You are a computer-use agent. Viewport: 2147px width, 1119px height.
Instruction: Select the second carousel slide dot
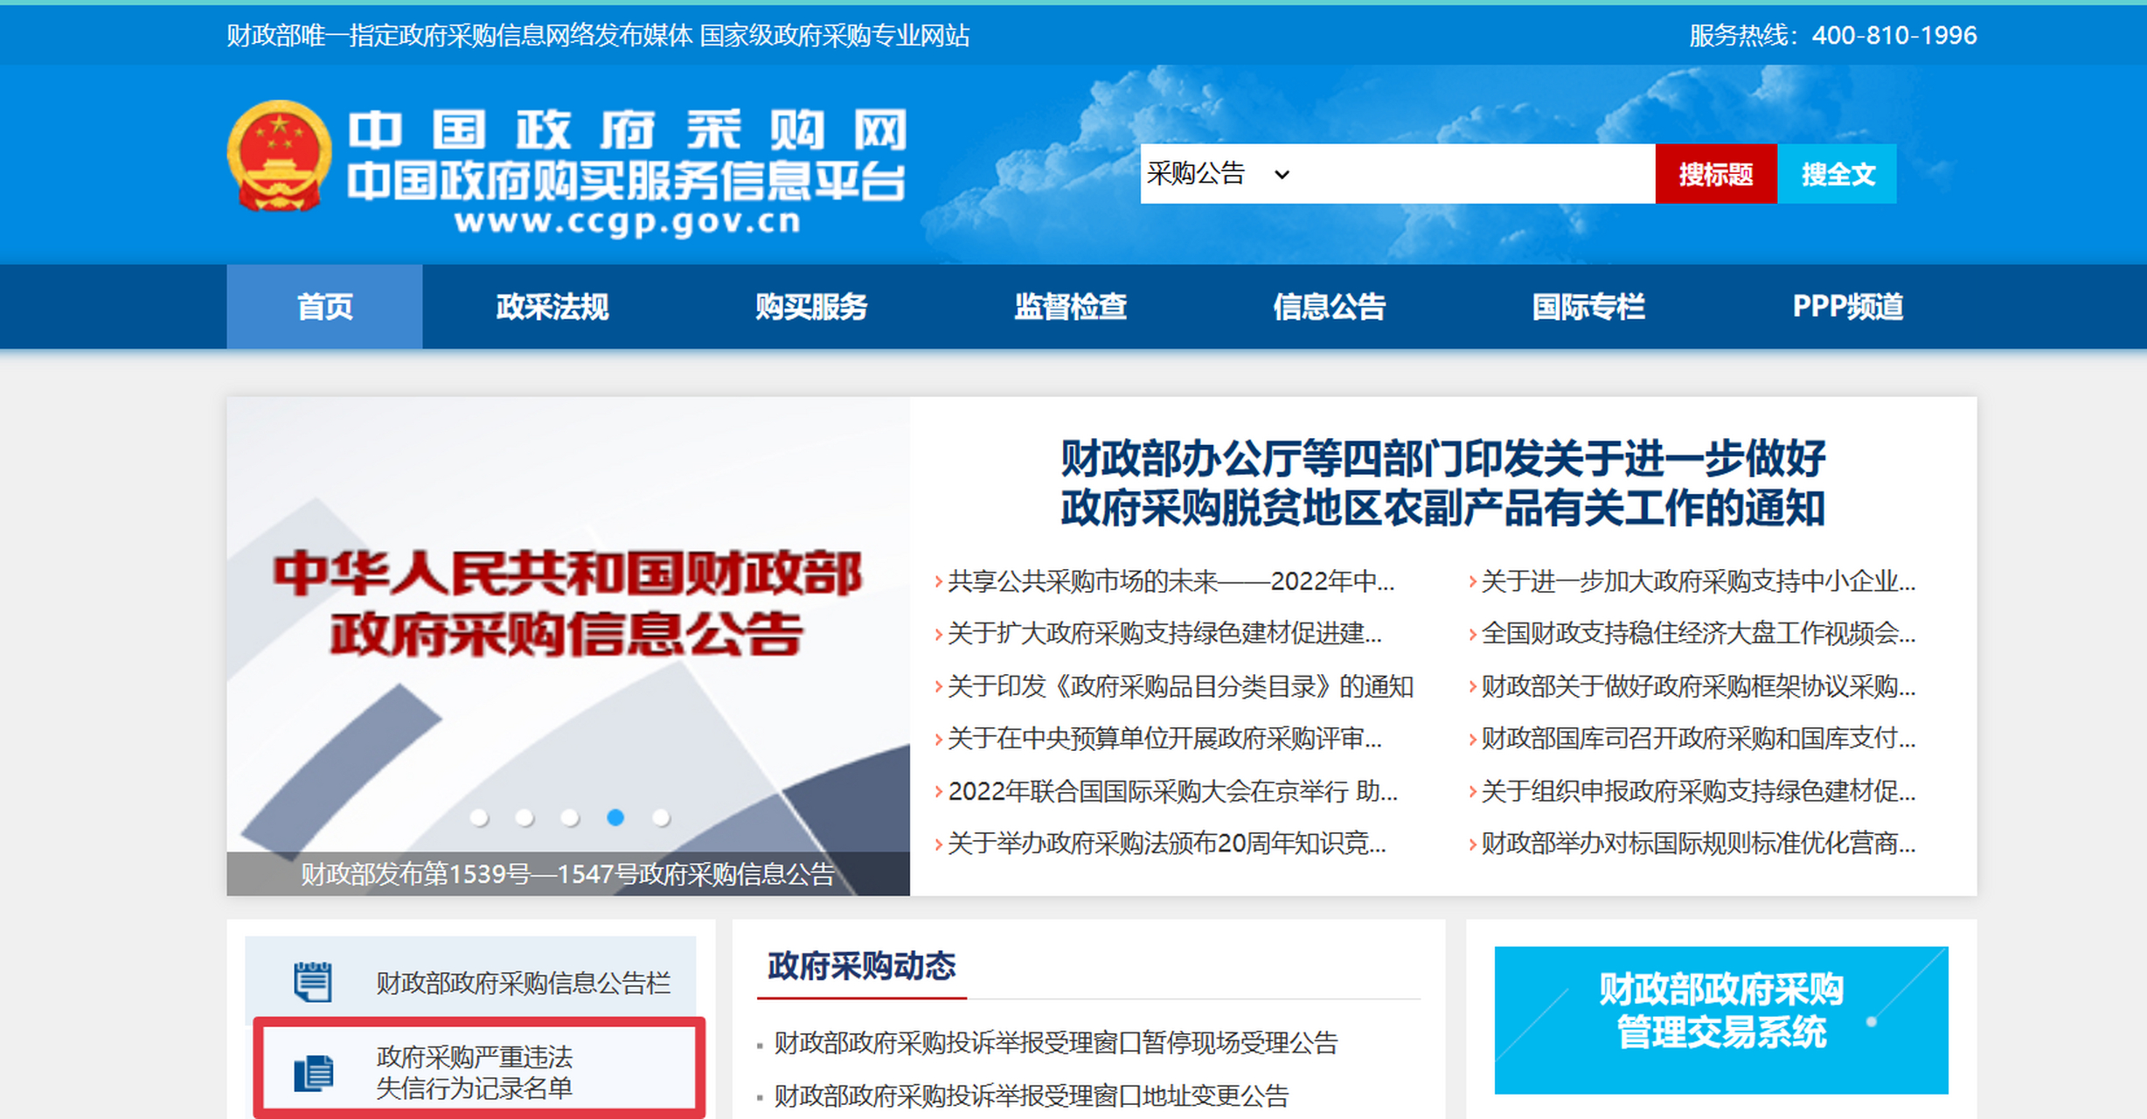click(525, 817)
